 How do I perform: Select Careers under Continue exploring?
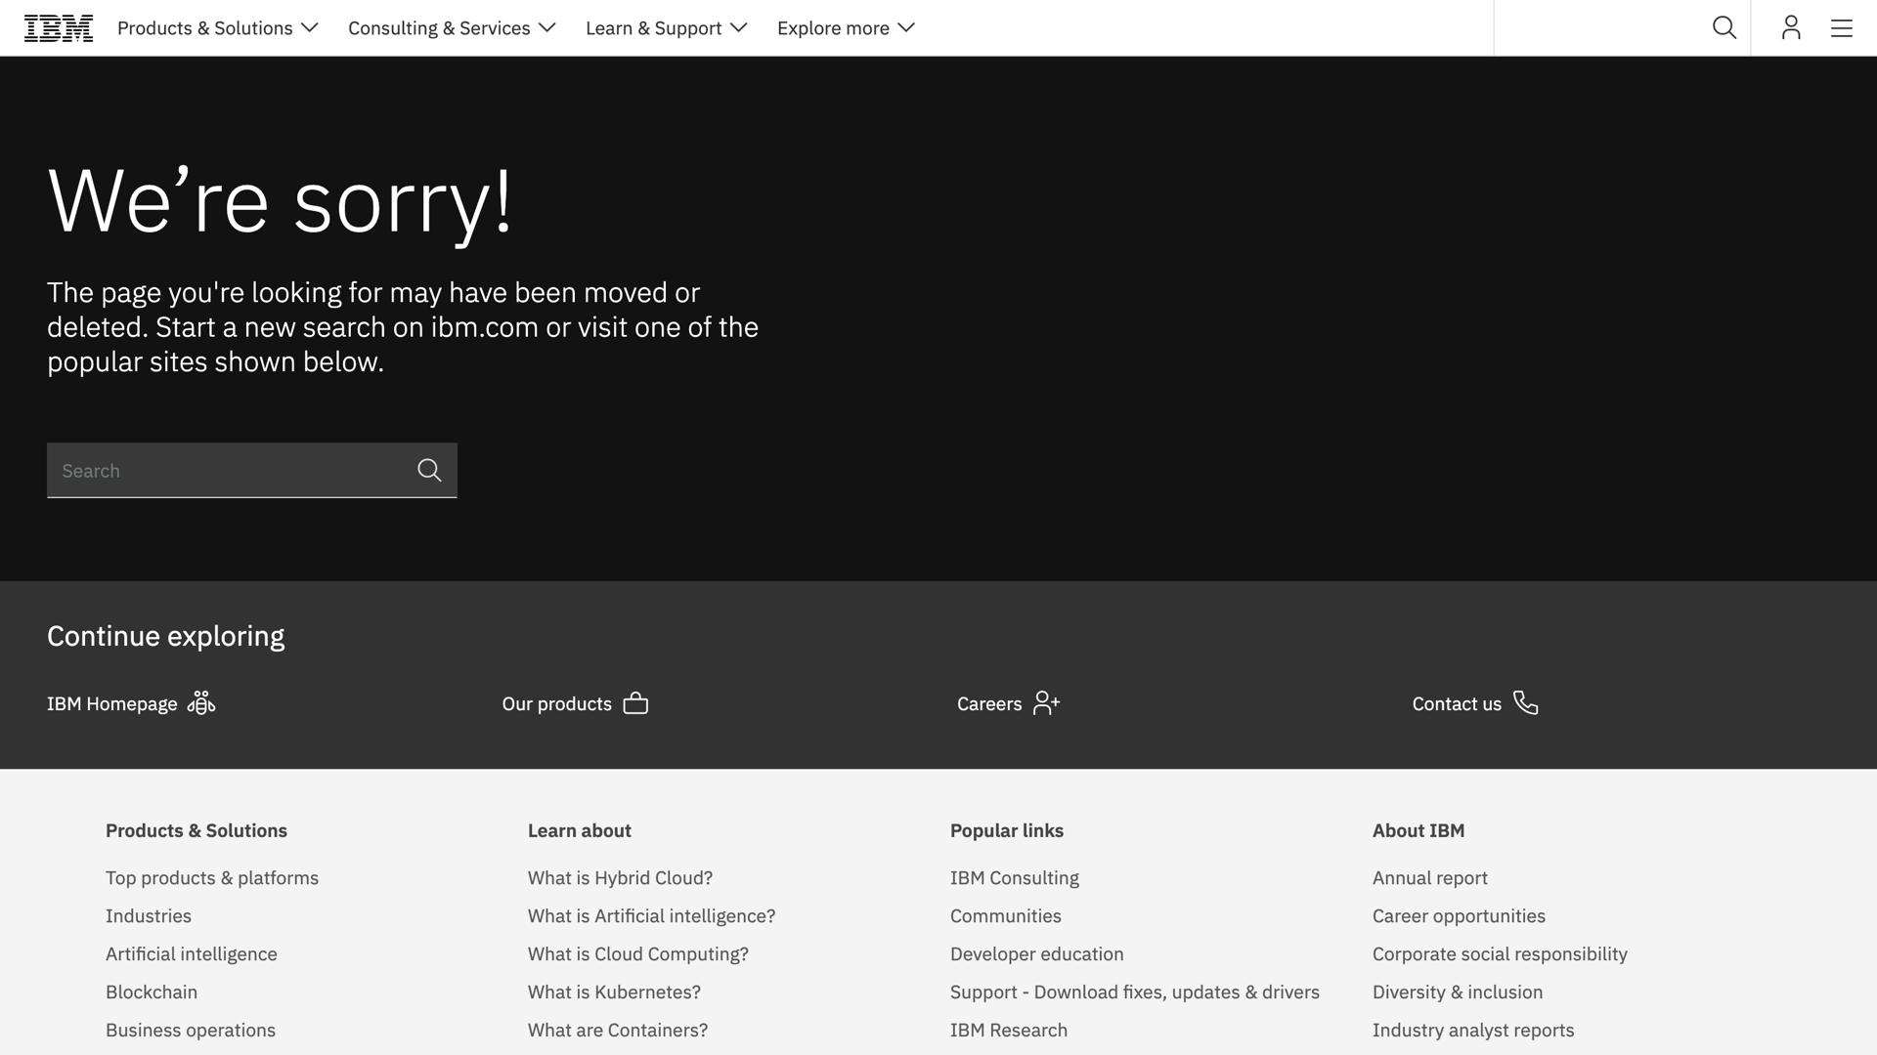point(988,703)
